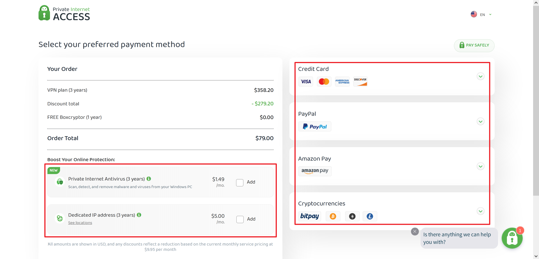Click the Bitcoin icon
This screenshot has width=539, height=259.
point(333,216)
